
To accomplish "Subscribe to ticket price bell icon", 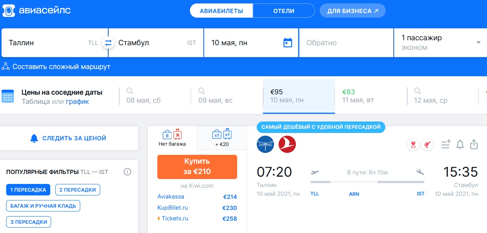I will [460, 144].
